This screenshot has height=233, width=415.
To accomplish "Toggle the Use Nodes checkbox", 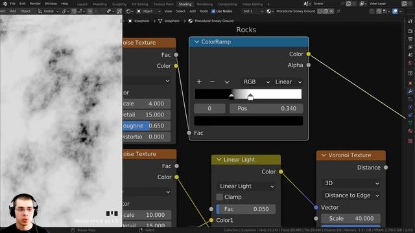I will pos(213,12).
